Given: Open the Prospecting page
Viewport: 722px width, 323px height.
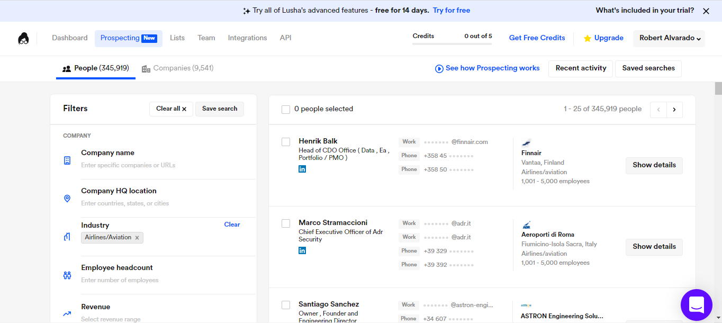Looking at the screenshot, I should (129, 38).
